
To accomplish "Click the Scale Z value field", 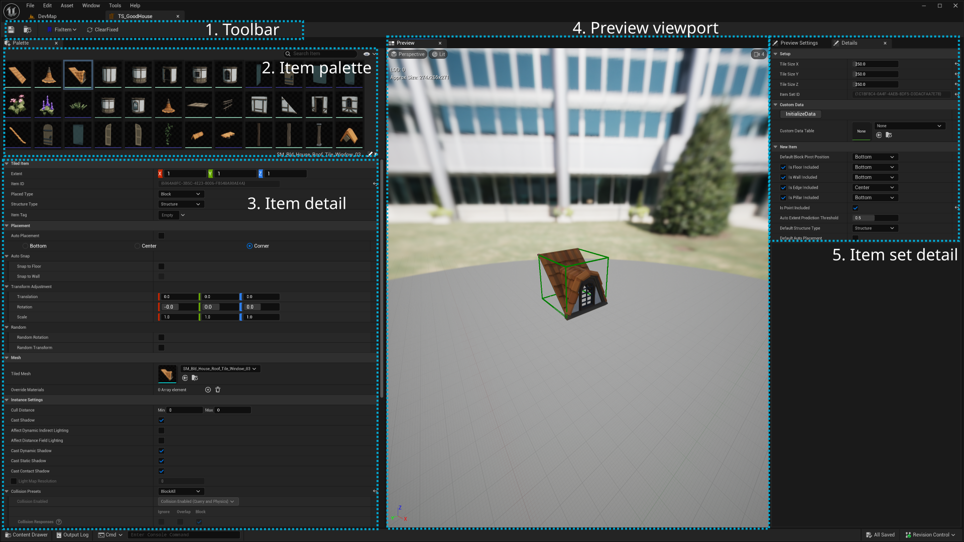I will [x=261, y=317].
